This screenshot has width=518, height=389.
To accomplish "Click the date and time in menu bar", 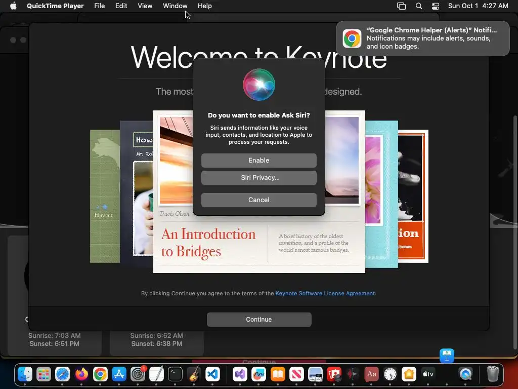I will 478,6.
